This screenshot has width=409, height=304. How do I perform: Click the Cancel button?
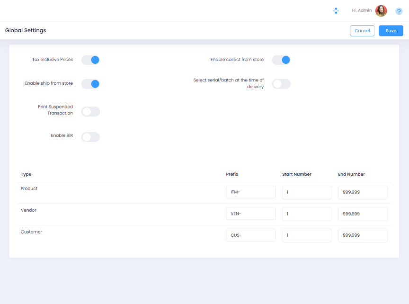(x=362, y=31)
